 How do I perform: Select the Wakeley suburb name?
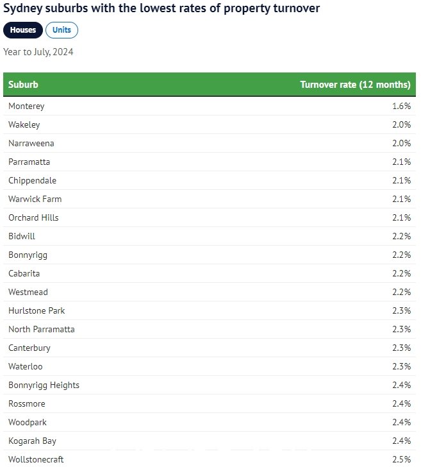coord(24,125)
